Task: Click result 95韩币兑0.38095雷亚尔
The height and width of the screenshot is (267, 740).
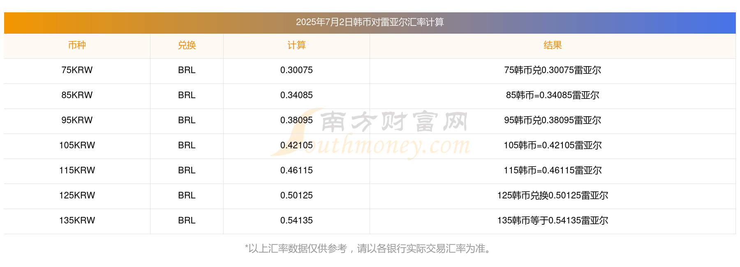Action: (553, 120)
